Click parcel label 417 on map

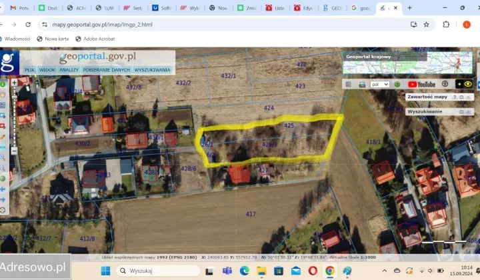tap(251, 214)
